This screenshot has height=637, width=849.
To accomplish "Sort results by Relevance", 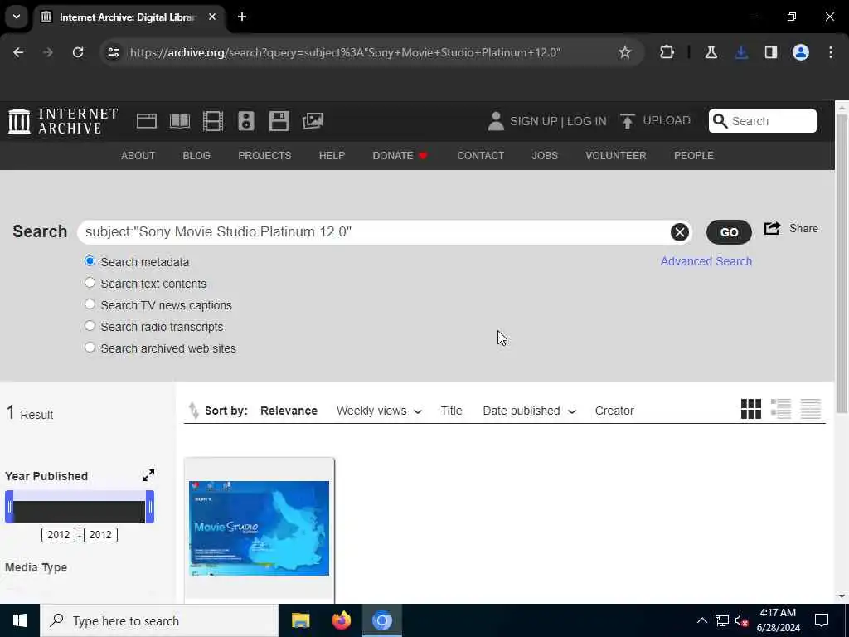I will pos(289,411).
